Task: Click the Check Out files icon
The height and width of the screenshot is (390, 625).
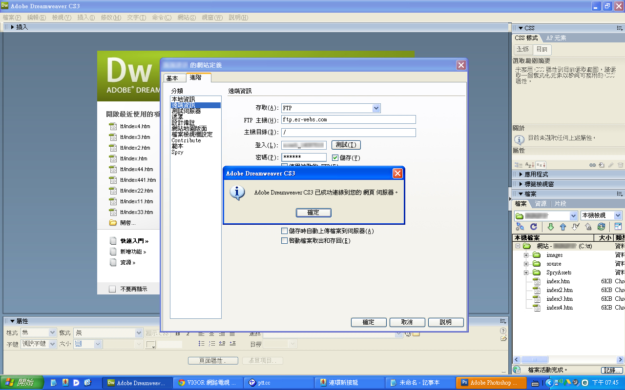Action: [576, 227]
